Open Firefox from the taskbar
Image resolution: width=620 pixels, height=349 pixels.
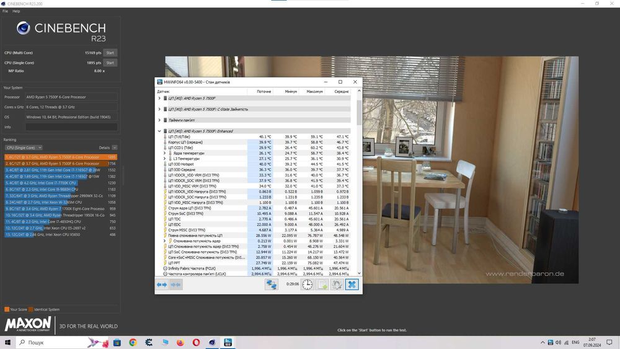coord(180,343)
